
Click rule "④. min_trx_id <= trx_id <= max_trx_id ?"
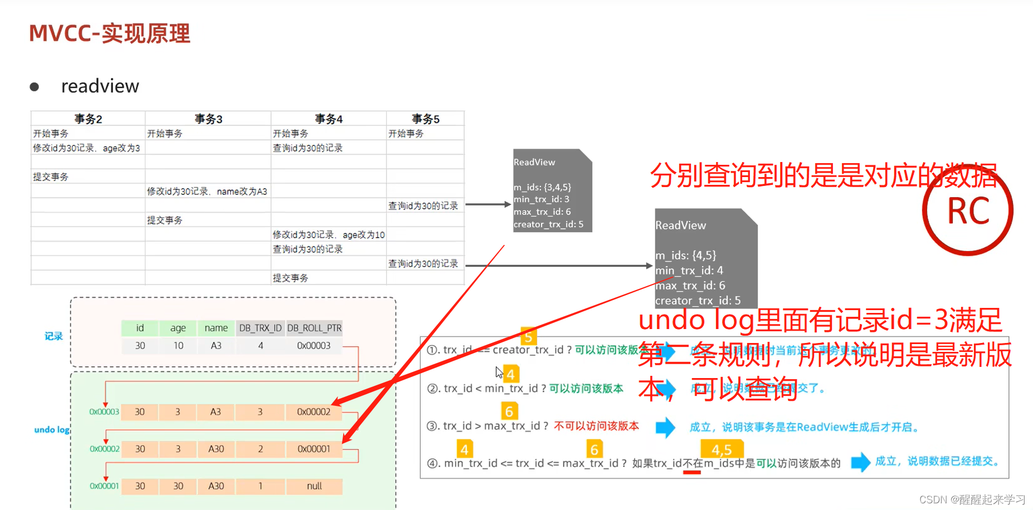pos(527,463)
